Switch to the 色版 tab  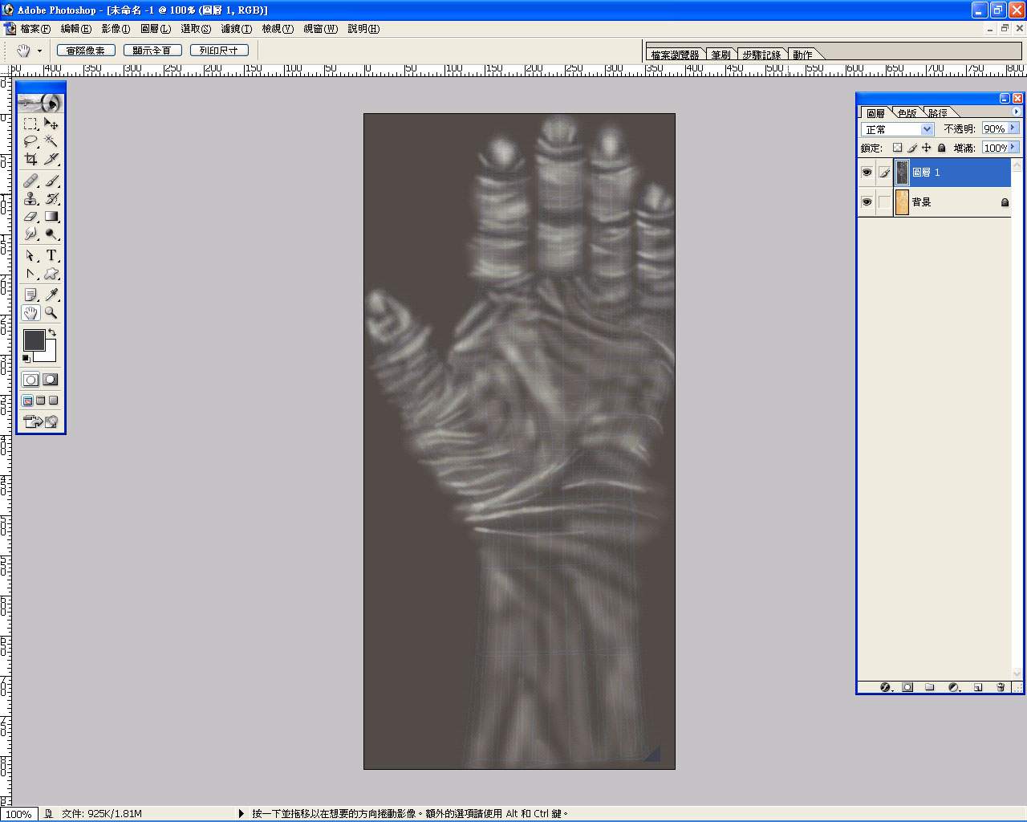907,113
